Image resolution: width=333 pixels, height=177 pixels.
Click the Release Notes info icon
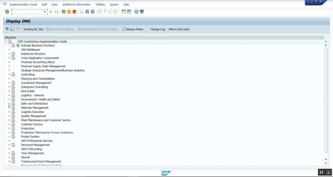coord(124,29)
